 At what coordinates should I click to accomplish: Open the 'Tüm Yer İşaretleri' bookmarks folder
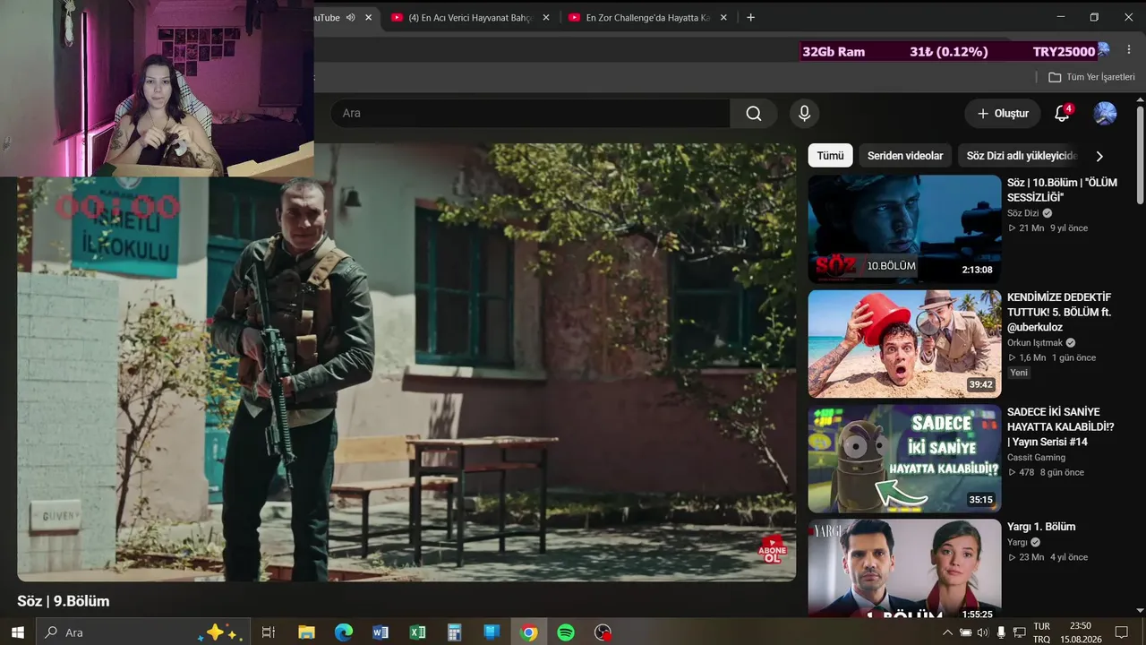[1091, 77]
